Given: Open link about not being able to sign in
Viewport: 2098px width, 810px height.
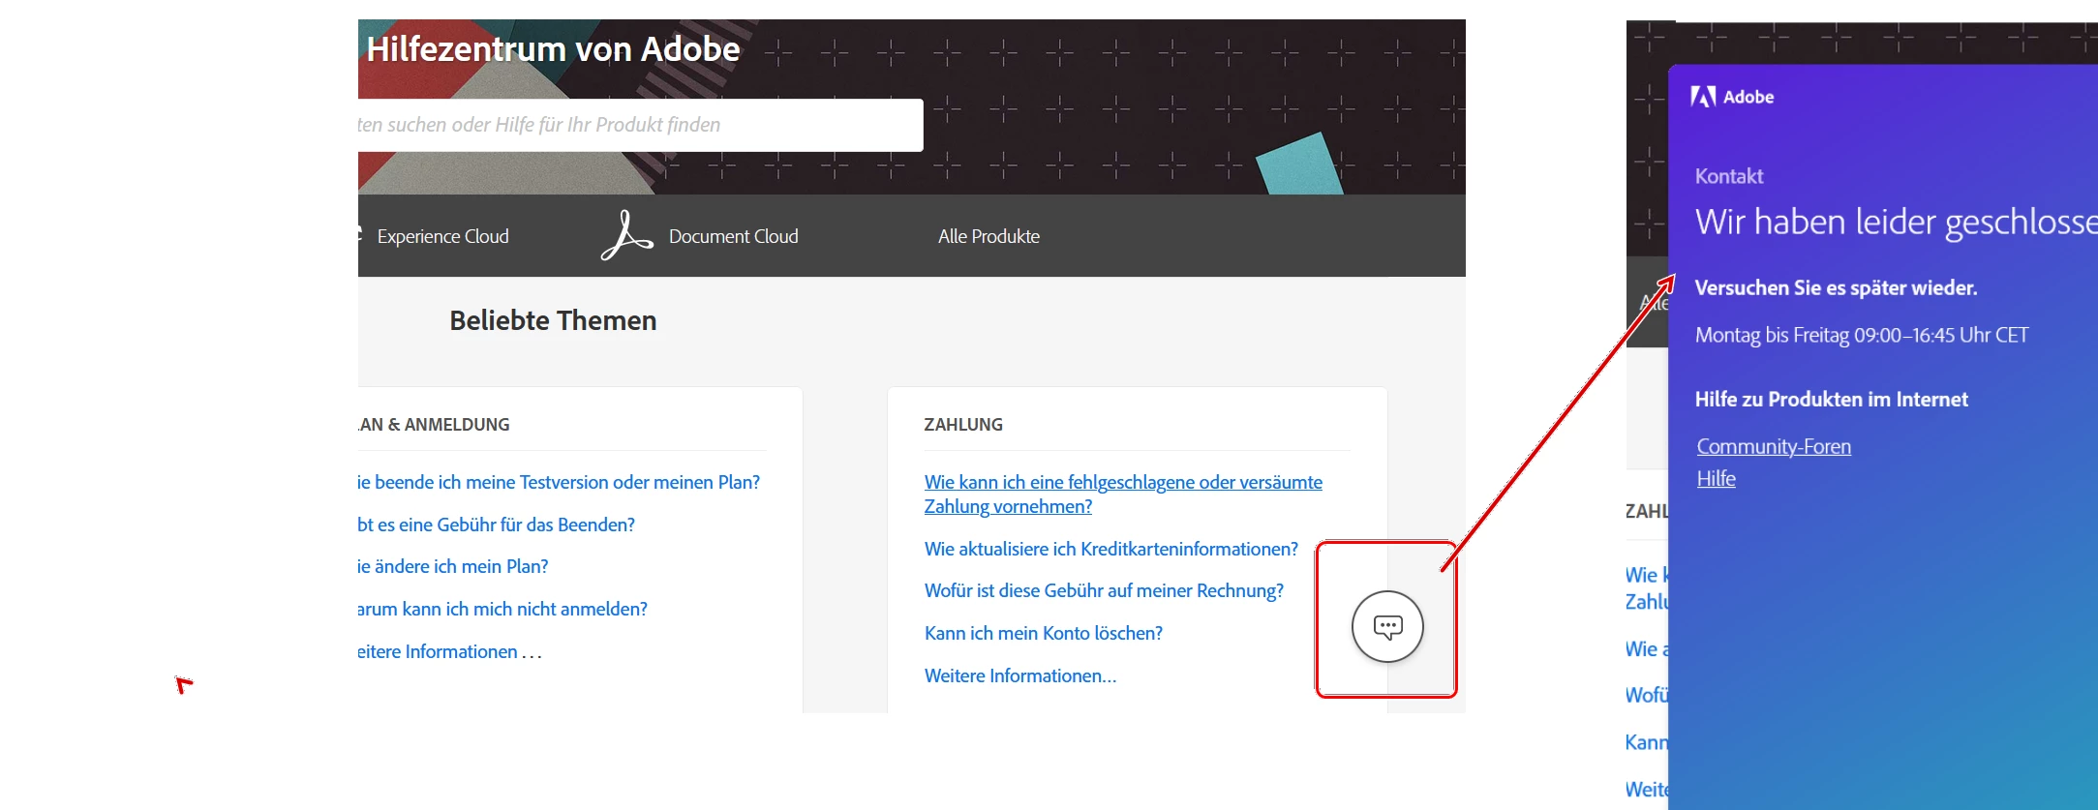Looking at the screenshot, I should 502,609.
